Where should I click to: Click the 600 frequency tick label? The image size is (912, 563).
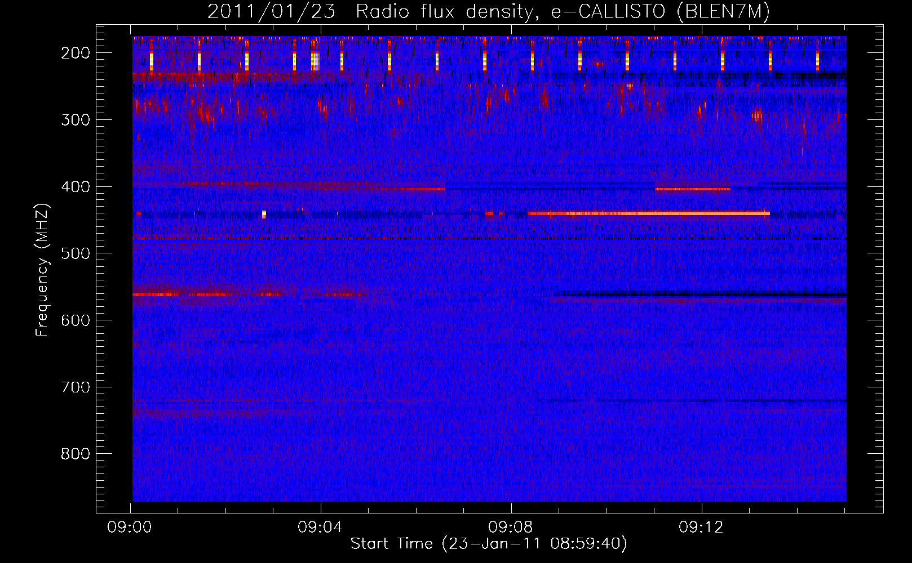[76, 320]
